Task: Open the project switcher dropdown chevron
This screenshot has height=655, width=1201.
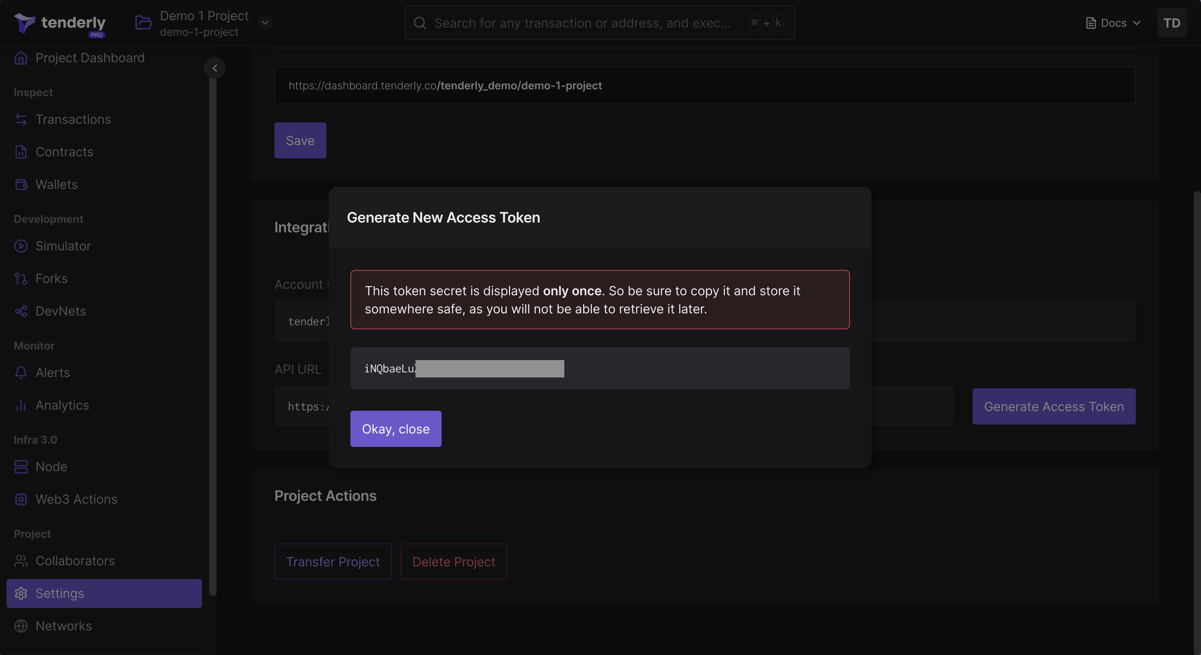Action: click(265, 22)
